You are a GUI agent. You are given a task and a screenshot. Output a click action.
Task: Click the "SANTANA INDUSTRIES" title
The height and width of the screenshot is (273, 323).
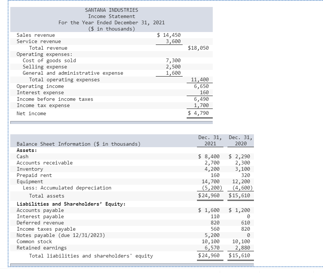(x=111, y=10)
